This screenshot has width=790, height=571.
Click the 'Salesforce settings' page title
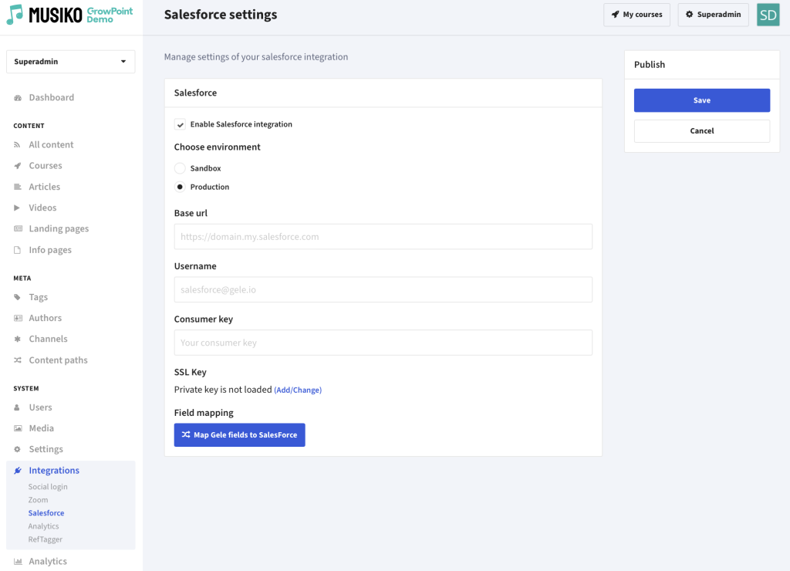tap(221, 15)
